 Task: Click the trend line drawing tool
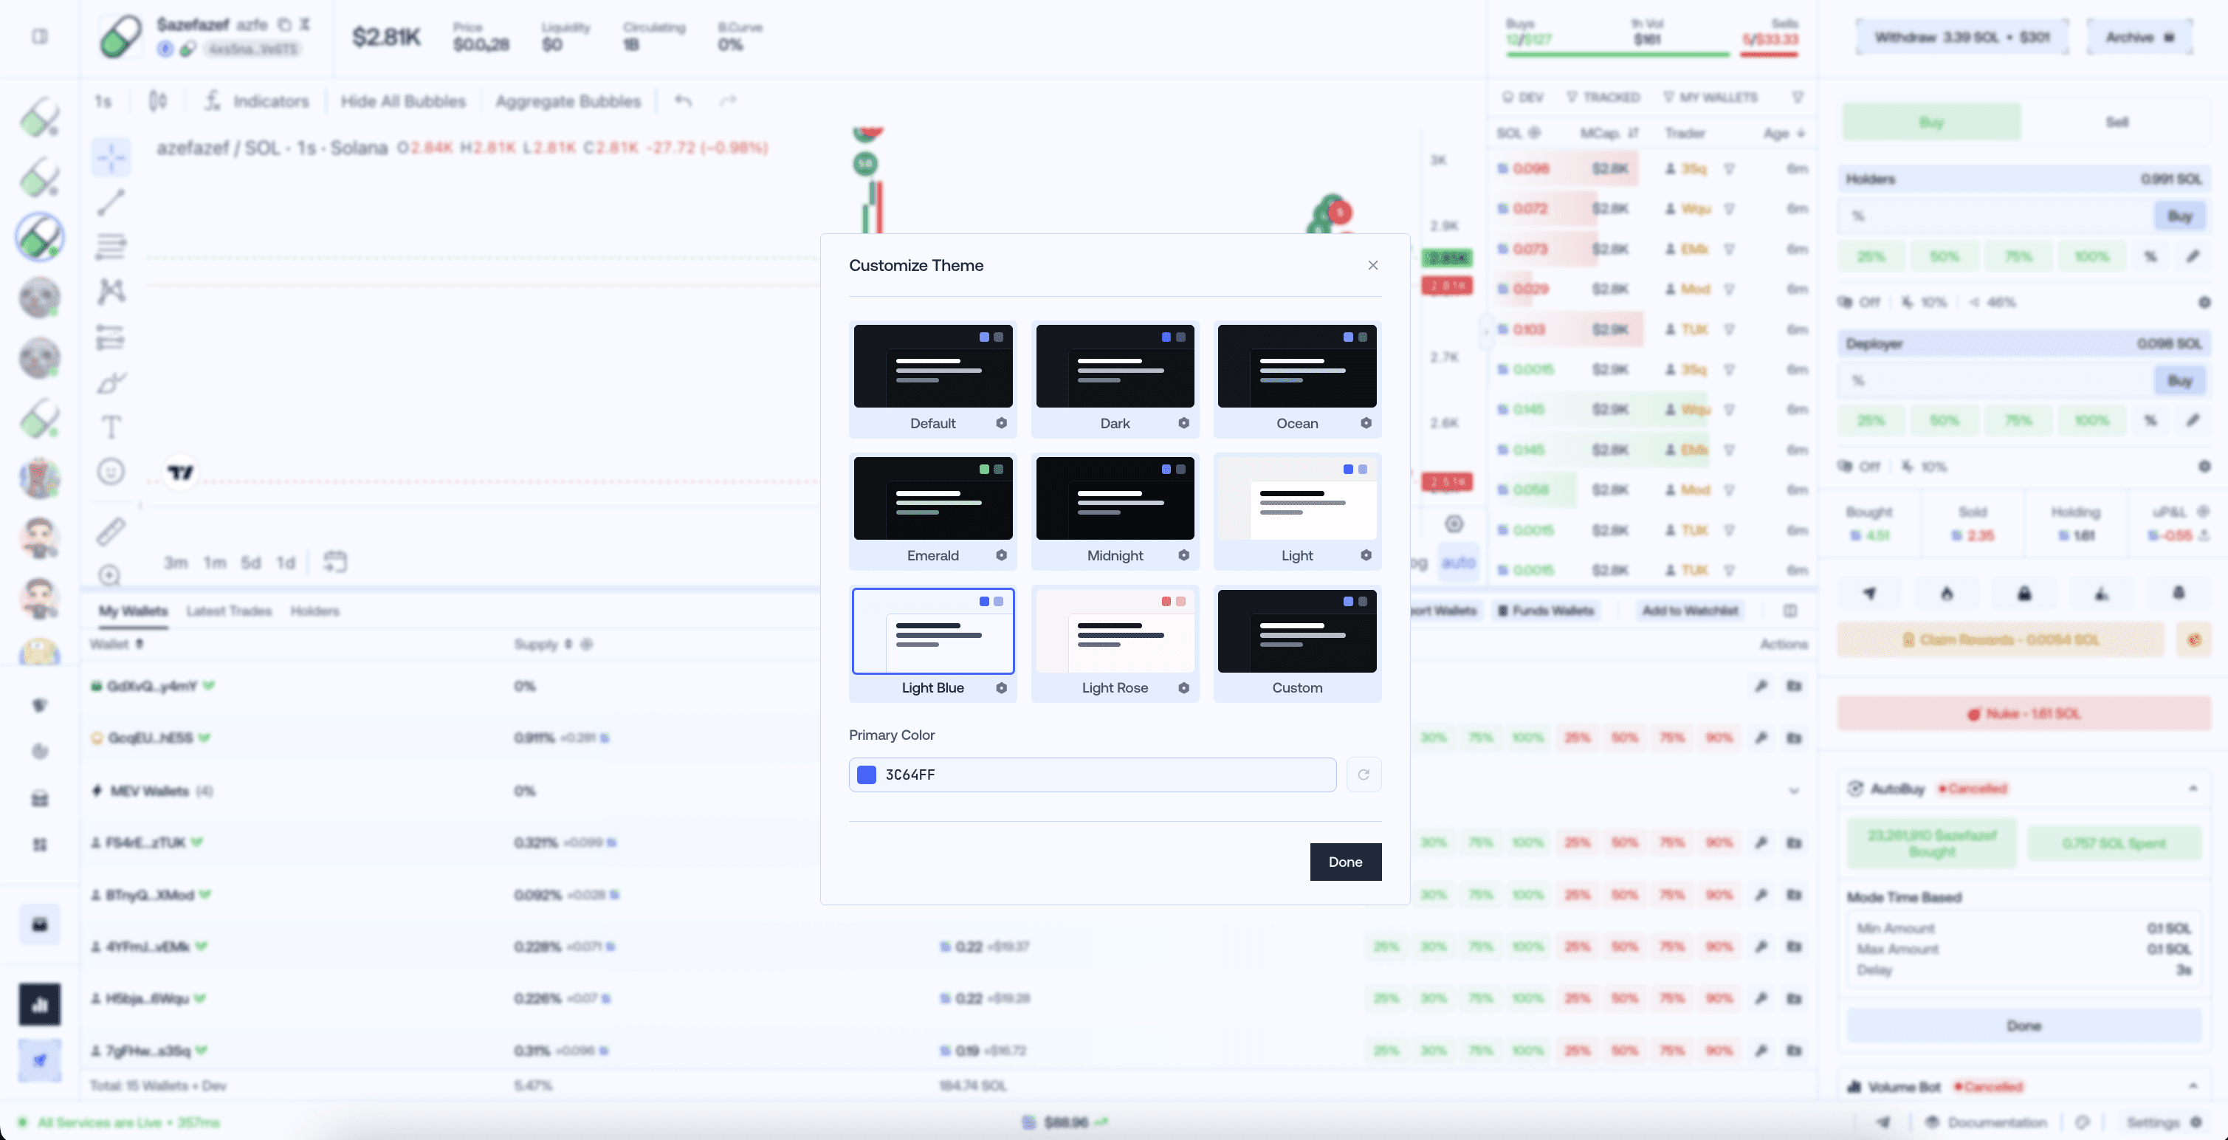(111, 202)
